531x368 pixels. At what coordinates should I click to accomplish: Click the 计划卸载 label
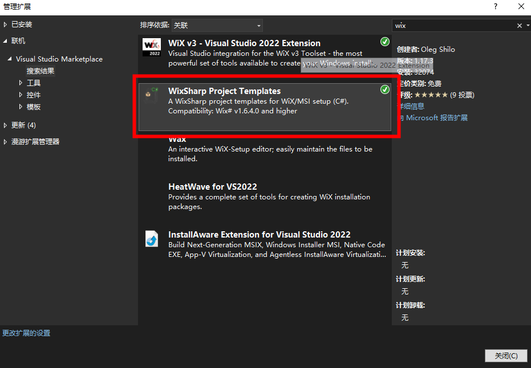point(410,305)
